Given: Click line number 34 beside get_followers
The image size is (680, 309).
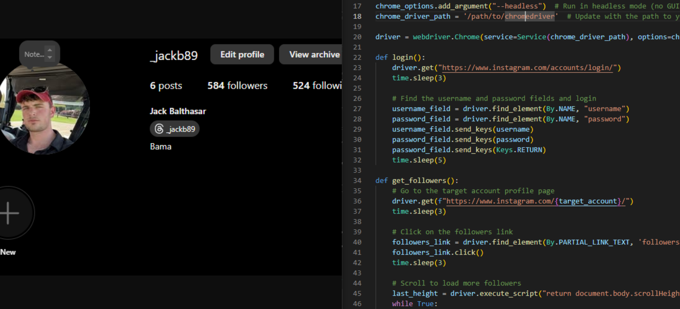Looking at the screenshot, I should pyautogui.click(x=357, y=181).
